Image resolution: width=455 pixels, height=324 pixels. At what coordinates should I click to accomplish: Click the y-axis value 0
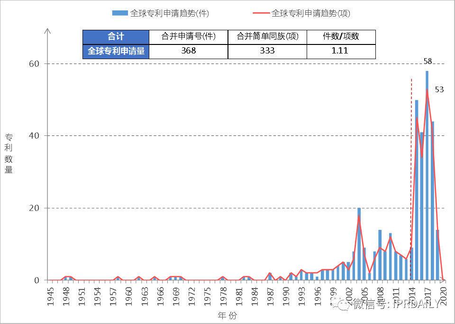point(36,280)
